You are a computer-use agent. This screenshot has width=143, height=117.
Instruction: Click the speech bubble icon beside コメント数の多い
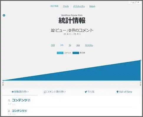45,92
